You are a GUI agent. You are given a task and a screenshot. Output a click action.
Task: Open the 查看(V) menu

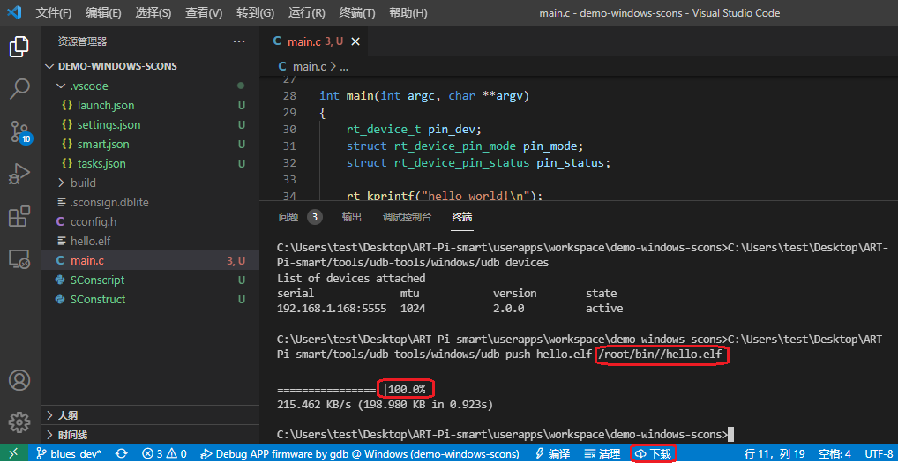tap(203, 12)
